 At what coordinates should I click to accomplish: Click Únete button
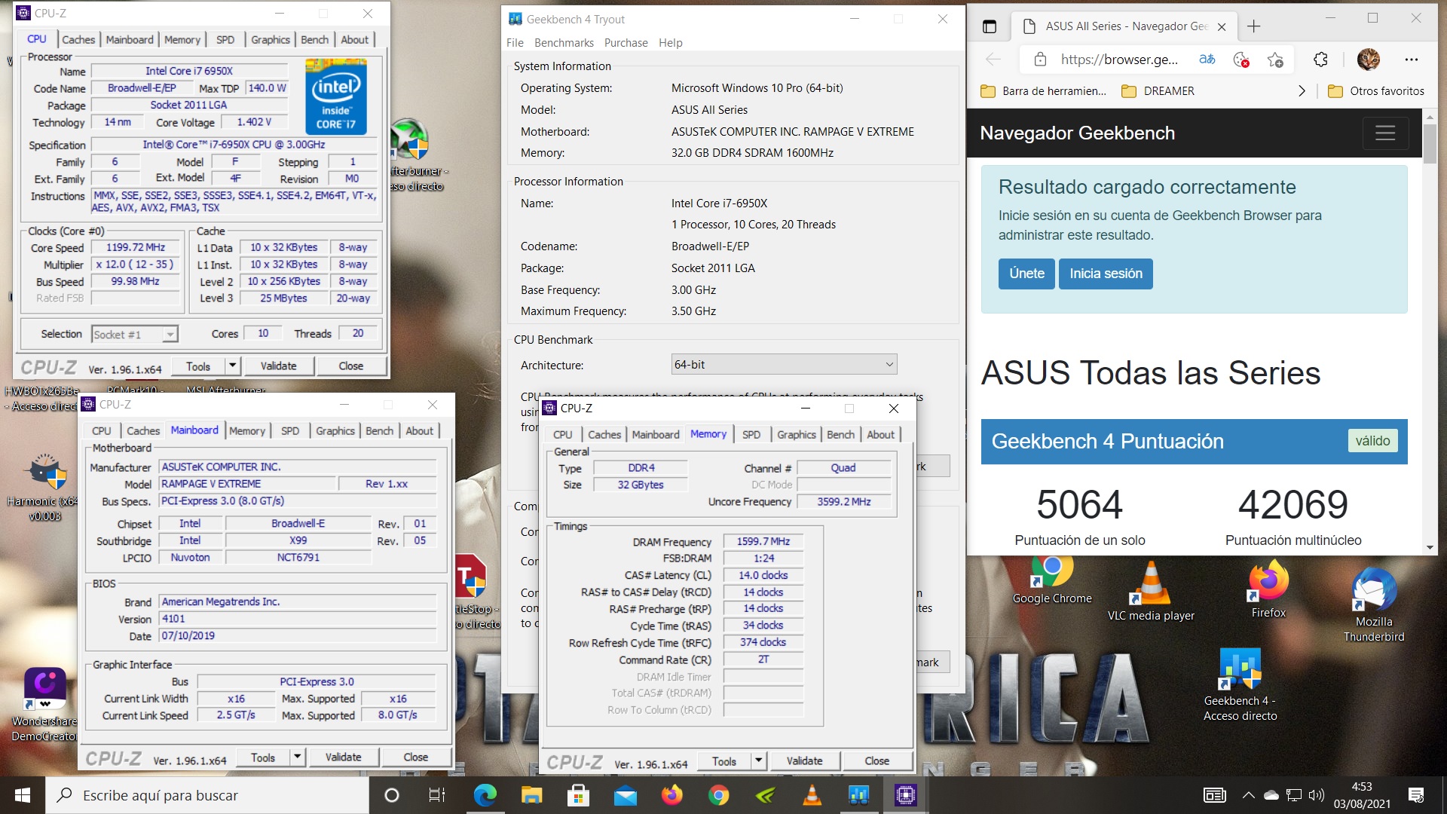coord(1026,274)
